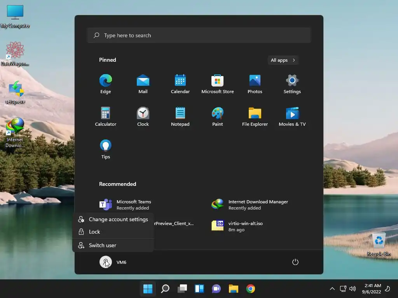Open Microsoft Store
This screenshot has width=398, height=298.
click(x=218, y=84)
